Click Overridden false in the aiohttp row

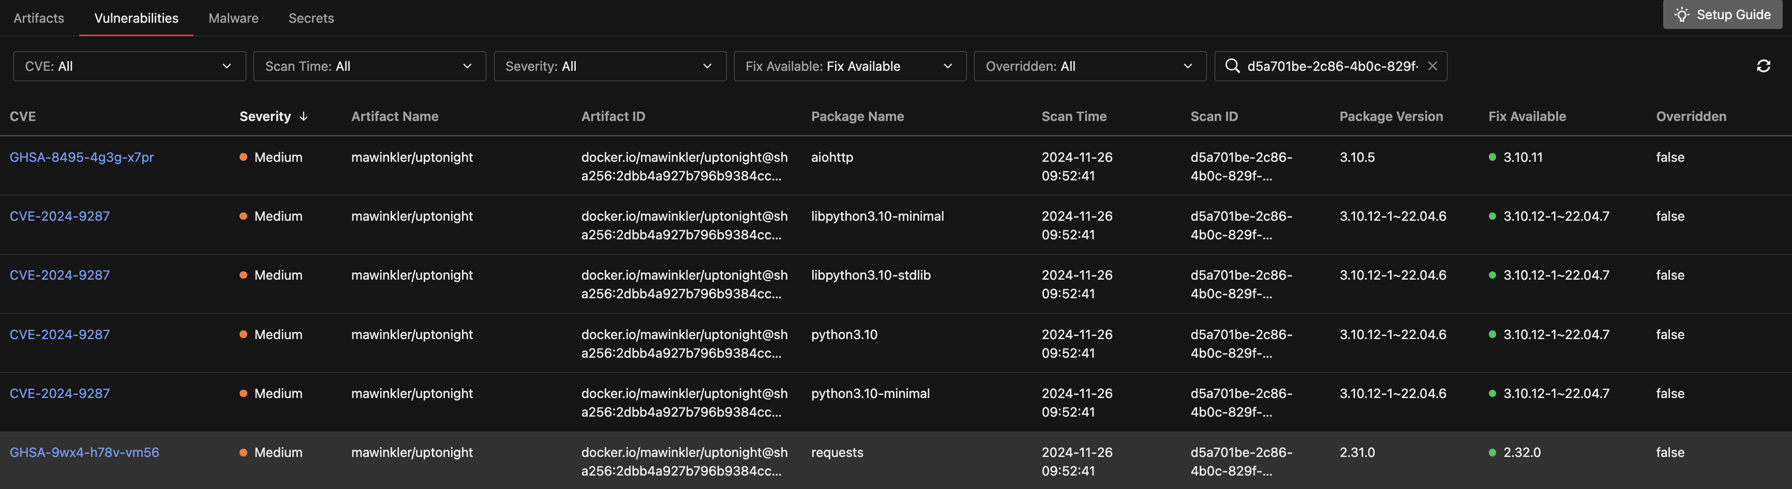(1670, 157)
